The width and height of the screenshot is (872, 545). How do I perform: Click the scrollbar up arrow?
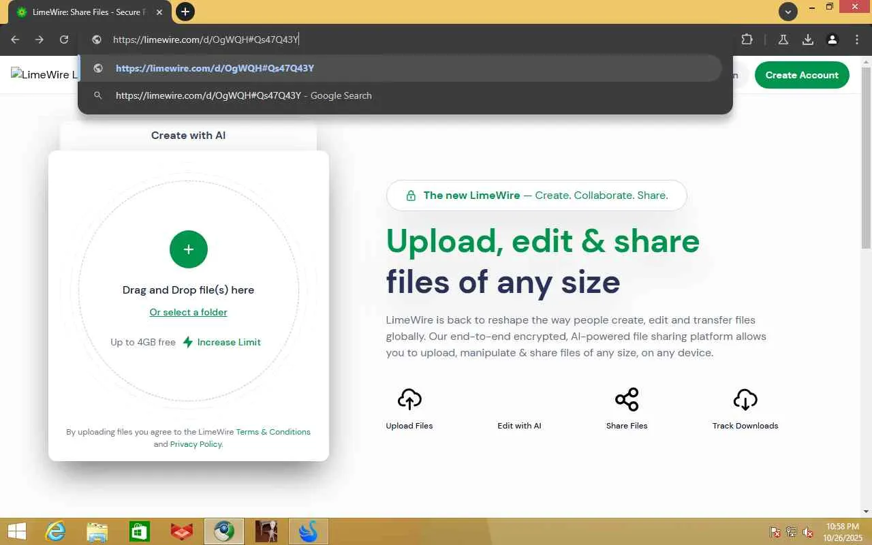[867, 61]
